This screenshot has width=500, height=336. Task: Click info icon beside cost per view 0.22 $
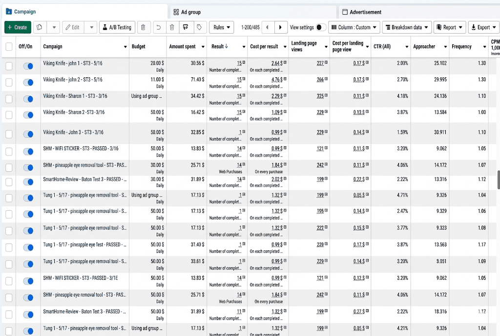367,179
